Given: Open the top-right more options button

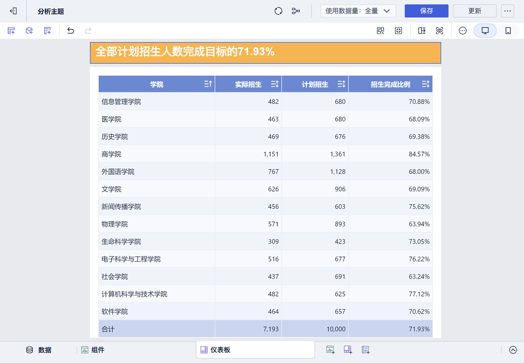Looking at the screenshot, I should click(507, 11).
